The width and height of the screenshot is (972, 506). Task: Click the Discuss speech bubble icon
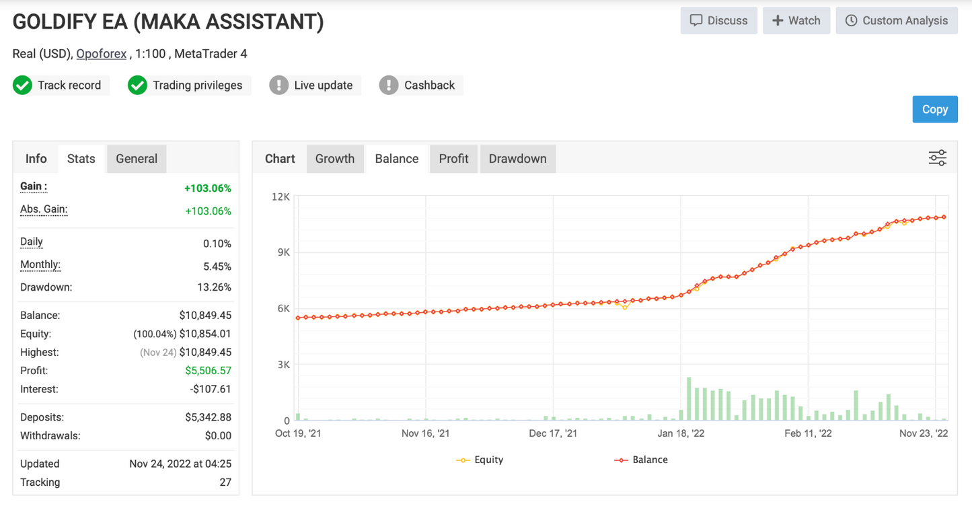pos(696,21)
